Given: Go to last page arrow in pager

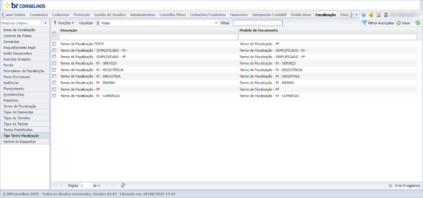Looking at the screenshot, I should [113, 185].
